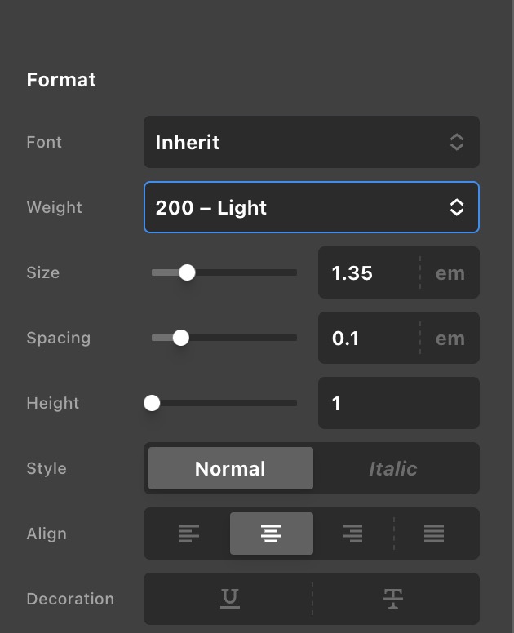The width and height of the screenshot is (514, 633).
Task: Select the align center icon
Action: 271,534
